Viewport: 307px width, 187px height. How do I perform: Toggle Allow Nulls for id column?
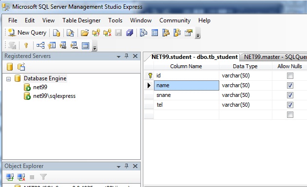290,75
